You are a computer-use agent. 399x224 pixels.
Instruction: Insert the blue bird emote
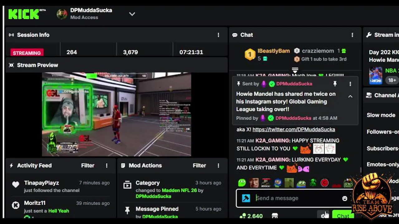click(278, 183)
